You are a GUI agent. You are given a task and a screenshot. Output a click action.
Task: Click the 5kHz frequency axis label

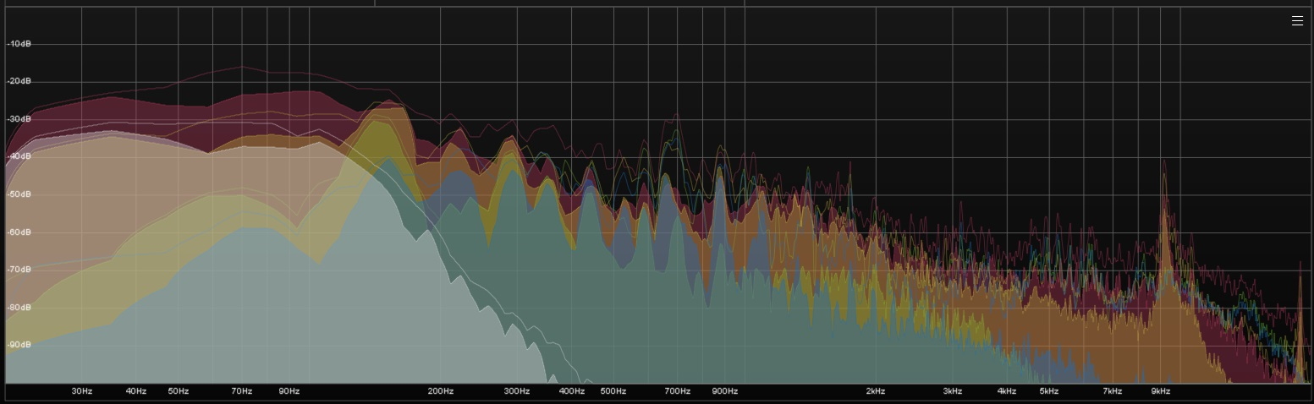click(1049, 391)
